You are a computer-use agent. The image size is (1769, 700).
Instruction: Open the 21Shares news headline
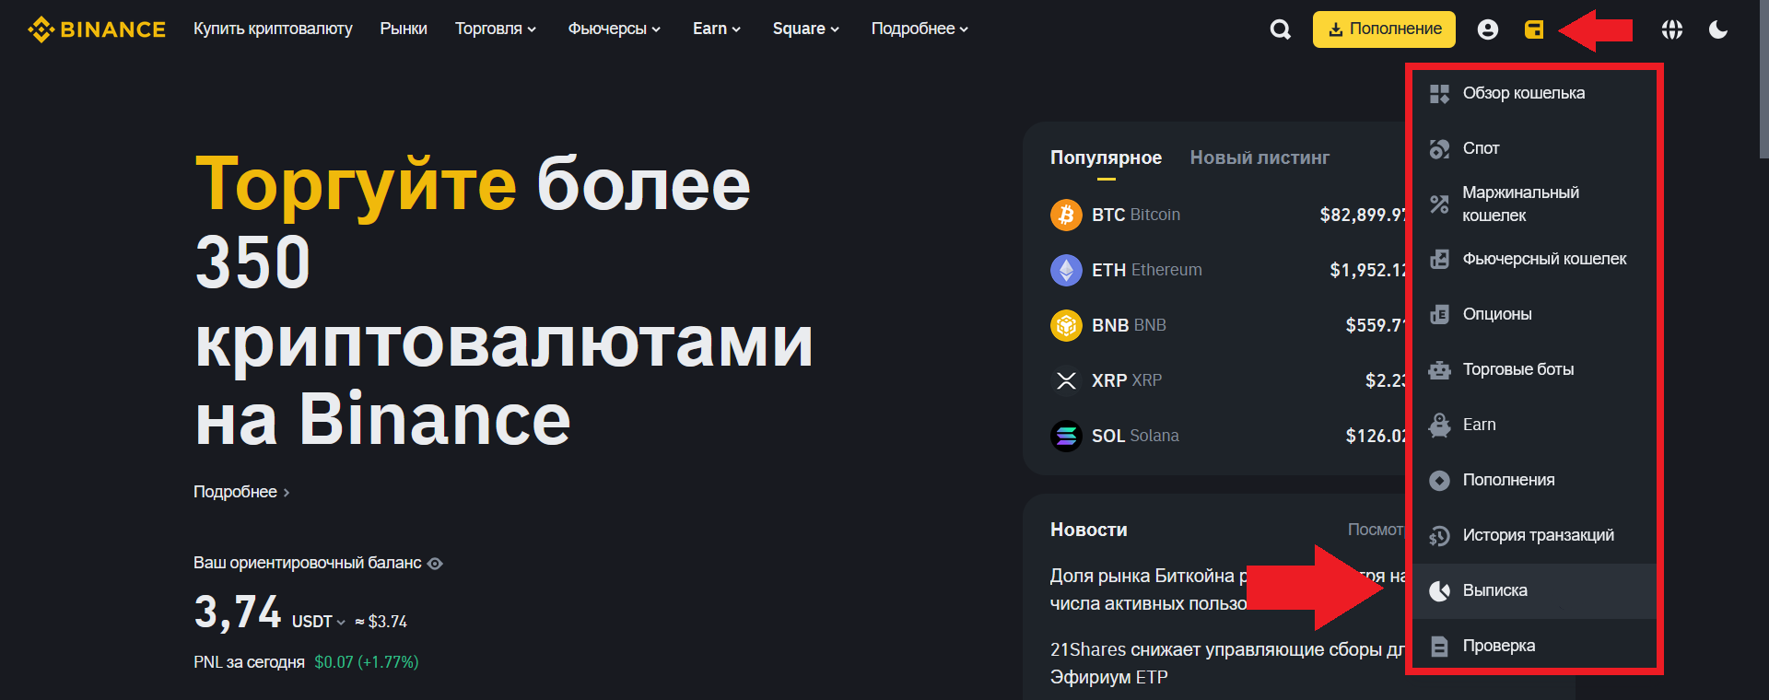(1227, 663)
